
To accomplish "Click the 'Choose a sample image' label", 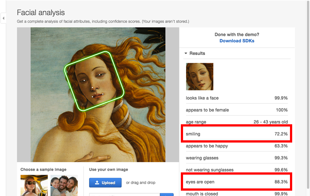I will coord(43,170).
